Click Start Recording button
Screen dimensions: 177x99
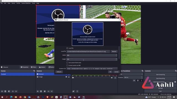[160, 78]
